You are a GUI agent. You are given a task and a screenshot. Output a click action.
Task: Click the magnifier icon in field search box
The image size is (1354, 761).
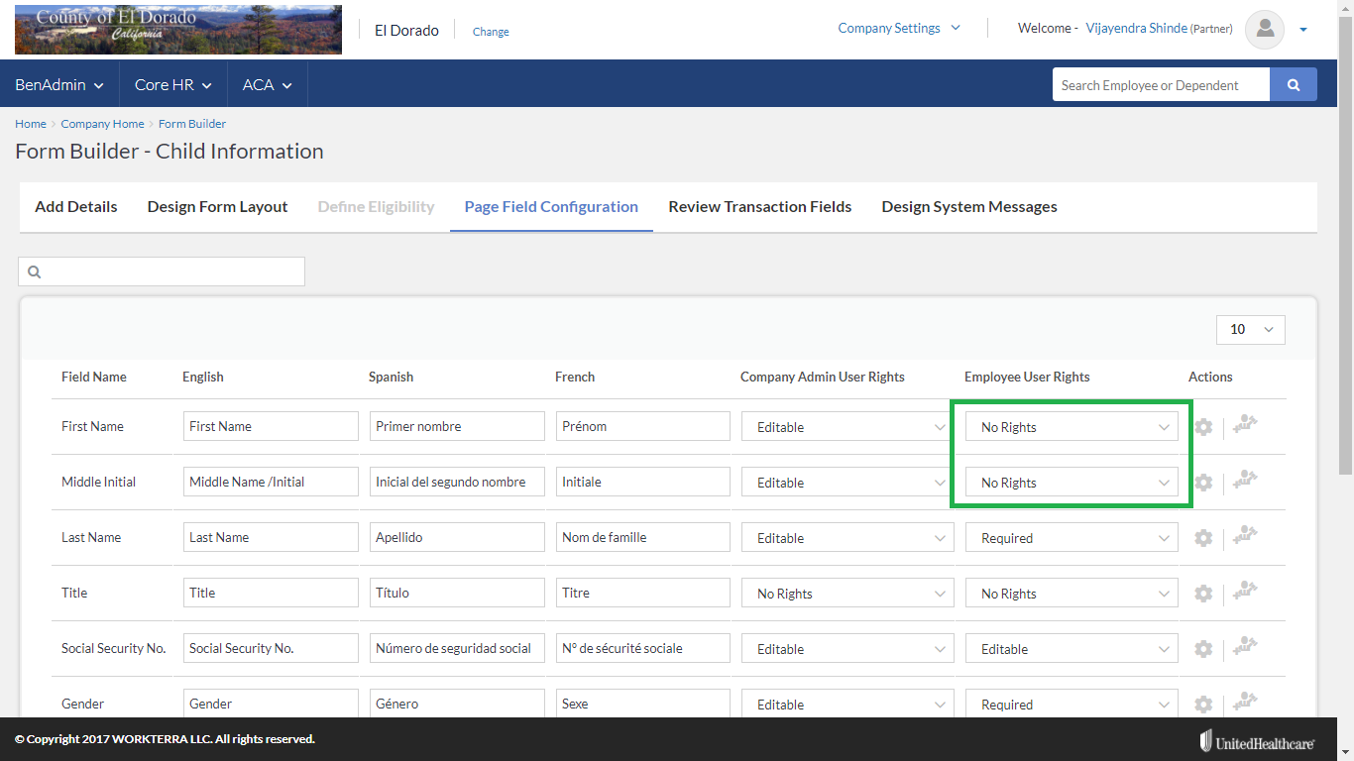tap(35, 272)
